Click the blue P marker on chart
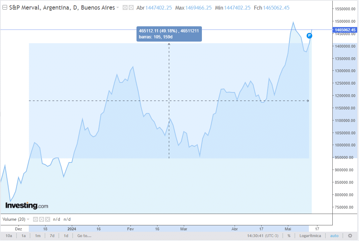The width and height of the screenshot is (359, 241). 309,36
